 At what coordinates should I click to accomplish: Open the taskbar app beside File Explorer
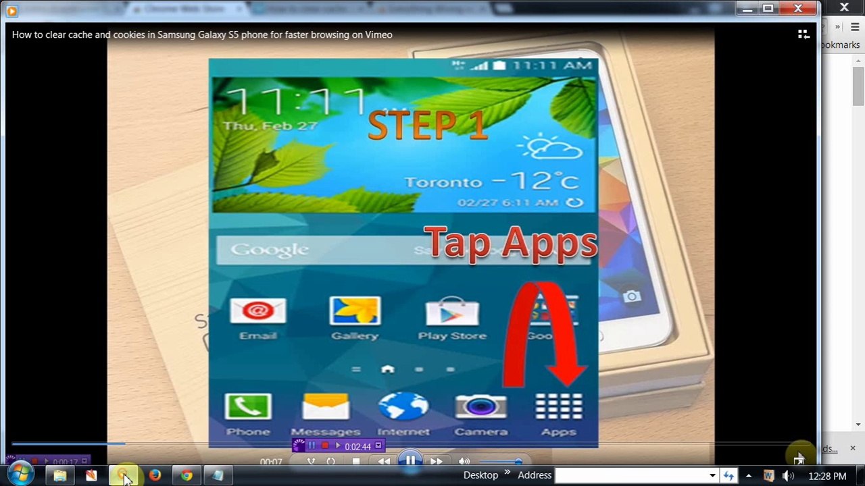91,475
